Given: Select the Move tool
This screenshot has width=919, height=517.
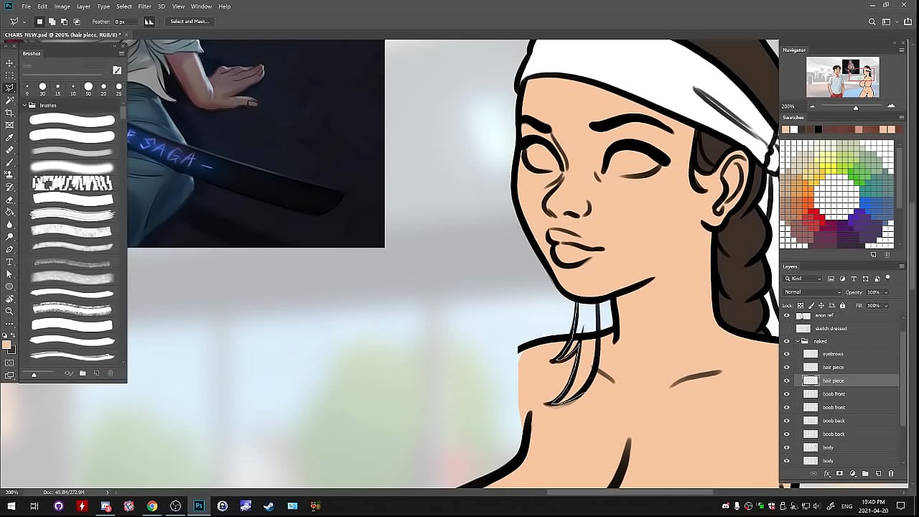Looking at the screenshot, I should [9, 63].
